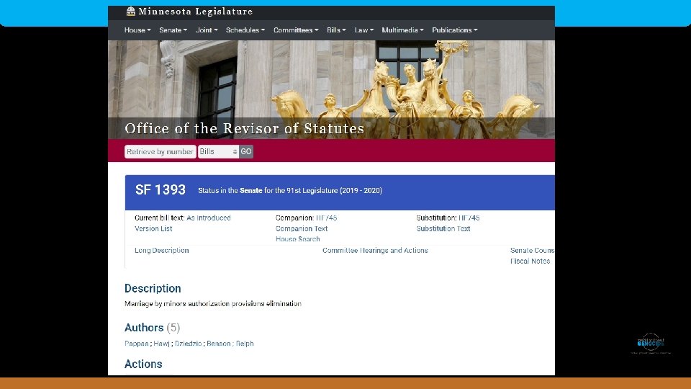
Task: Expand the Senate dropdown menu
Action: (173, 30)
